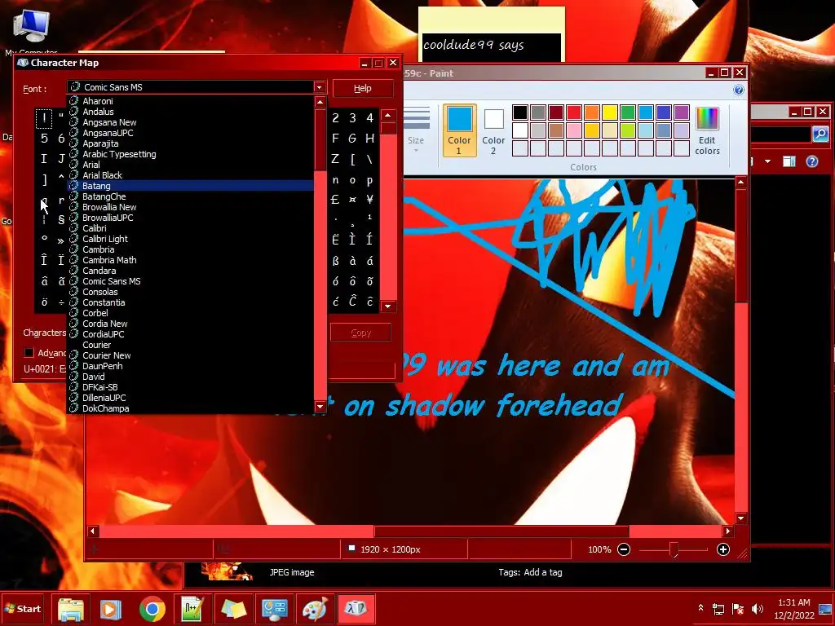Toggle Explorer preview pane icon

point(789,161)
